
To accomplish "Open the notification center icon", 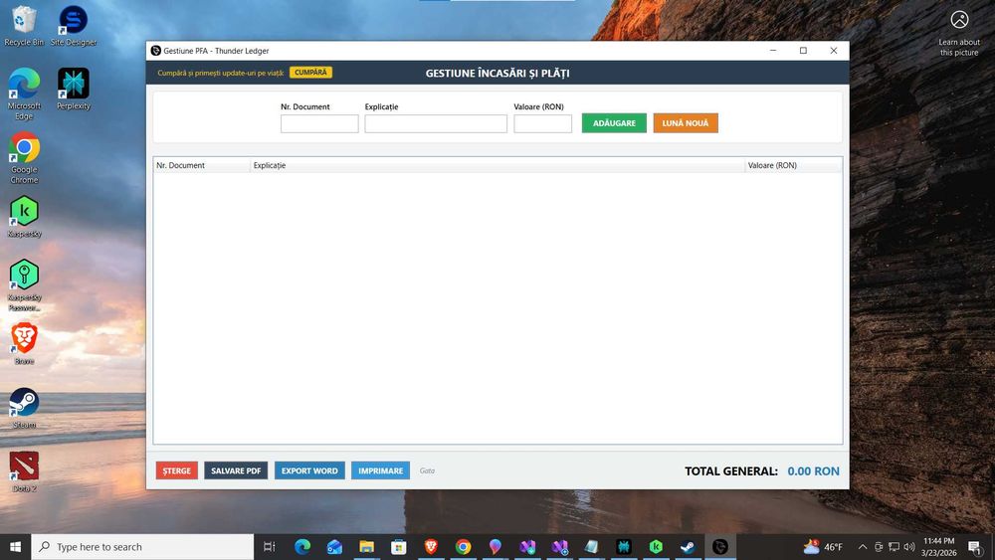I will pos(975,547).
